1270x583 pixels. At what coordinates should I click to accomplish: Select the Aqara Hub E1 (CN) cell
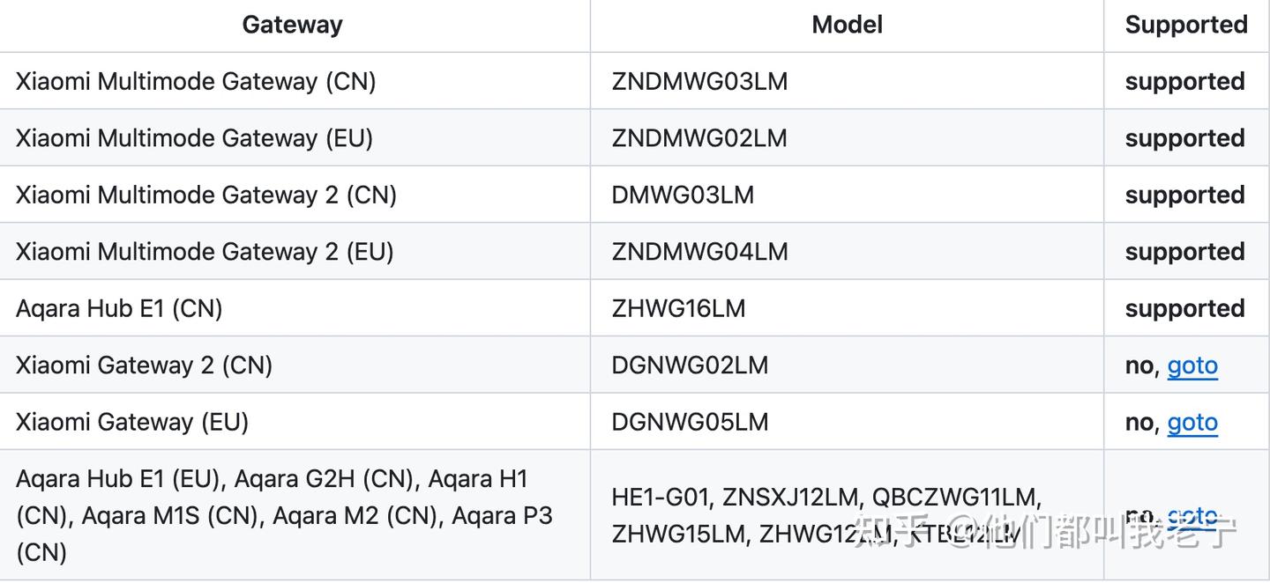coord(119,308)
